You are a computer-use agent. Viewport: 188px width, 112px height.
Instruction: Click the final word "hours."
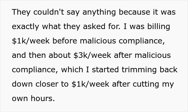tap(43, 98)
